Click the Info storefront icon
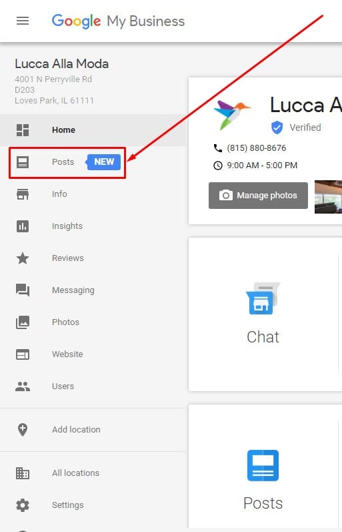This screenshot has height=532, width=342. tap(23, 194)
